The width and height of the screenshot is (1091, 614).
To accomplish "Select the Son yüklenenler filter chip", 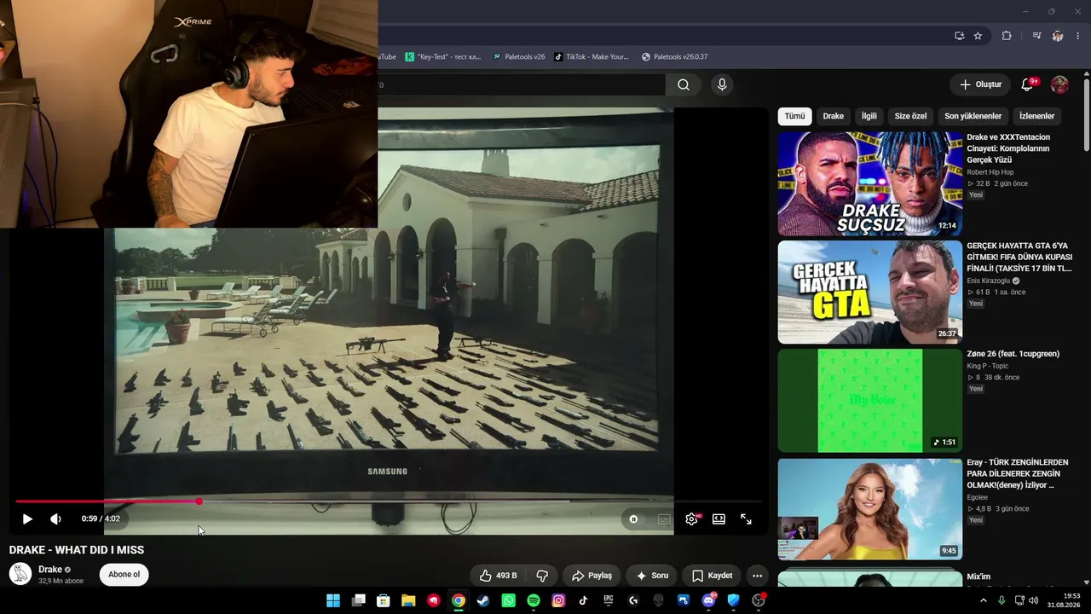I will tap(973, 116).
